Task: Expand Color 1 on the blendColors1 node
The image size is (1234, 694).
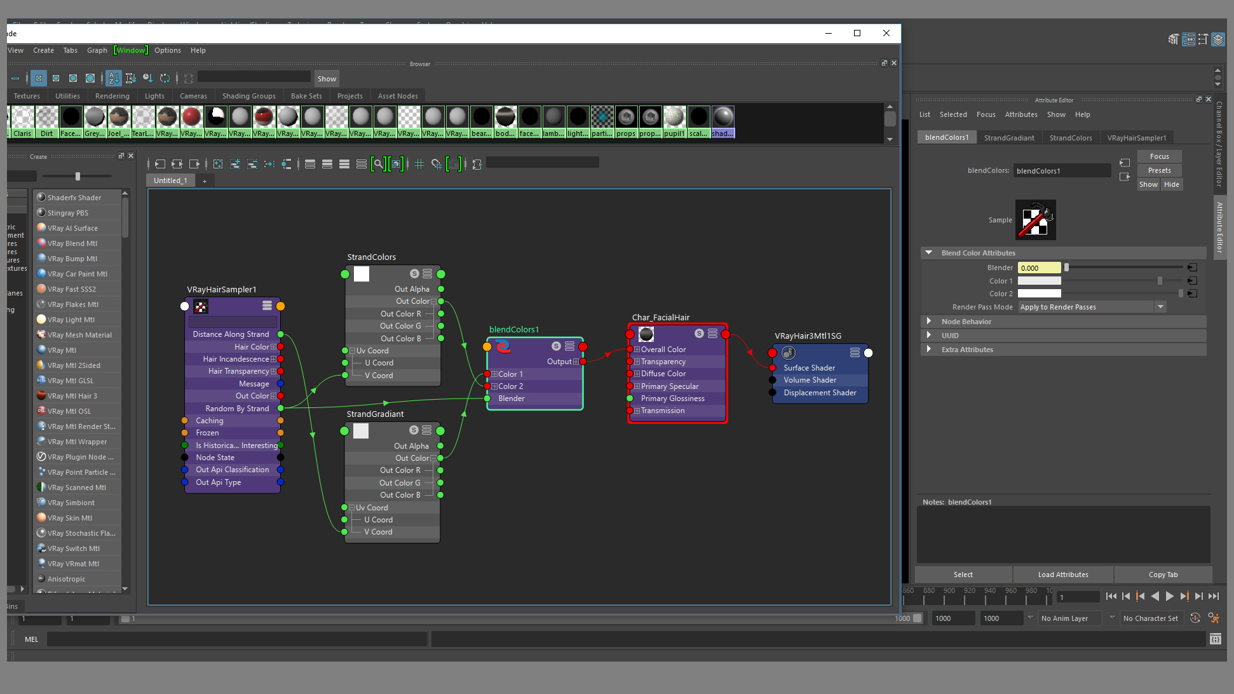Action: coord(494,374)
